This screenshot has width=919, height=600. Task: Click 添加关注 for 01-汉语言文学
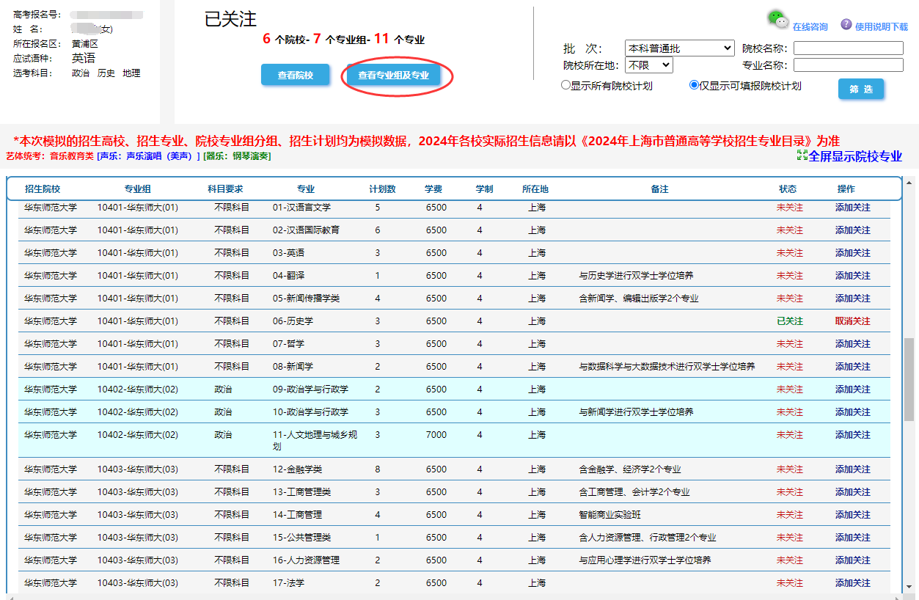pos(853,208)
